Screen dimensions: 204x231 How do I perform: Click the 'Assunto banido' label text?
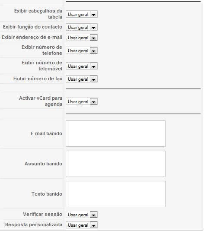coord(43,164)
